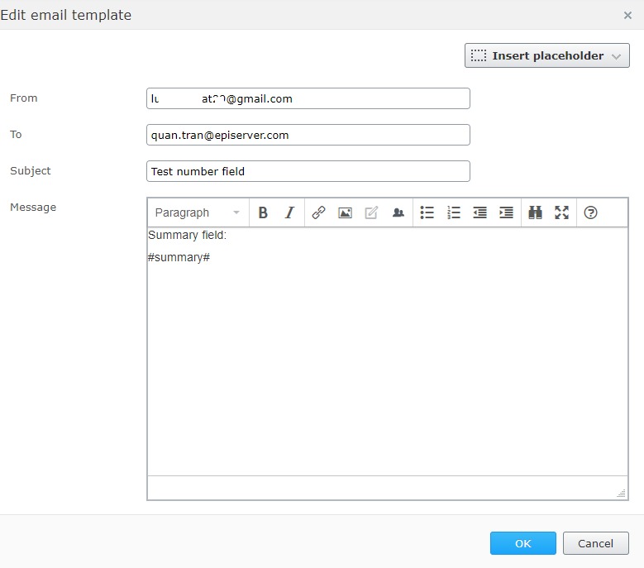644x568 pixels.
Task: Toggle bold formatting in the editor
Action: click(x=263, y=212)
